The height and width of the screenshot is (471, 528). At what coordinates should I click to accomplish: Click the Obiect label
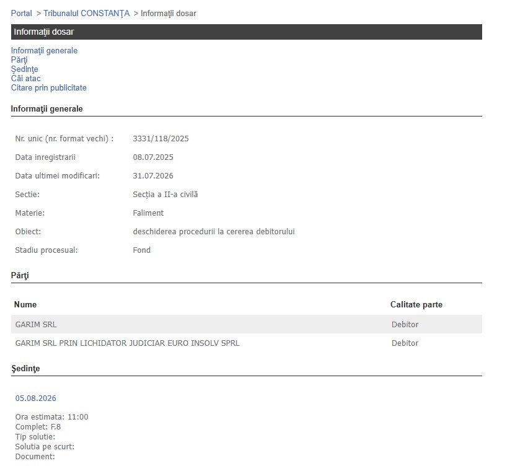coord(28,232)
